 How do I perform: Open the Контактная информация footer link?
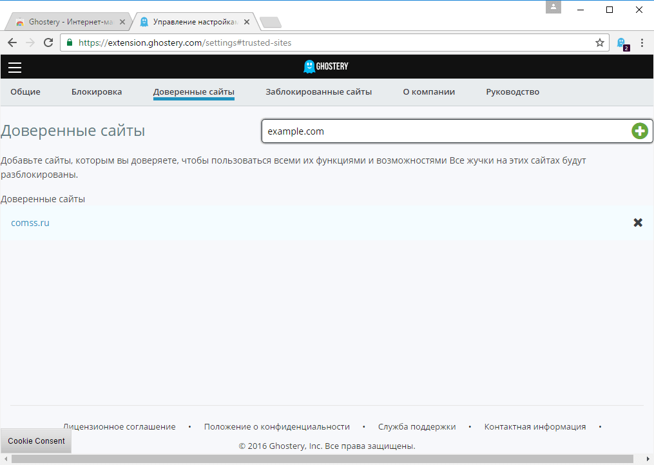[x=535, y=426]
